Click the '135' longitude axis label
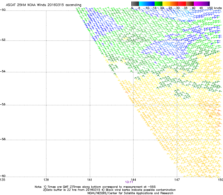This screenshot has width=223, height=195. coord(2,180)
